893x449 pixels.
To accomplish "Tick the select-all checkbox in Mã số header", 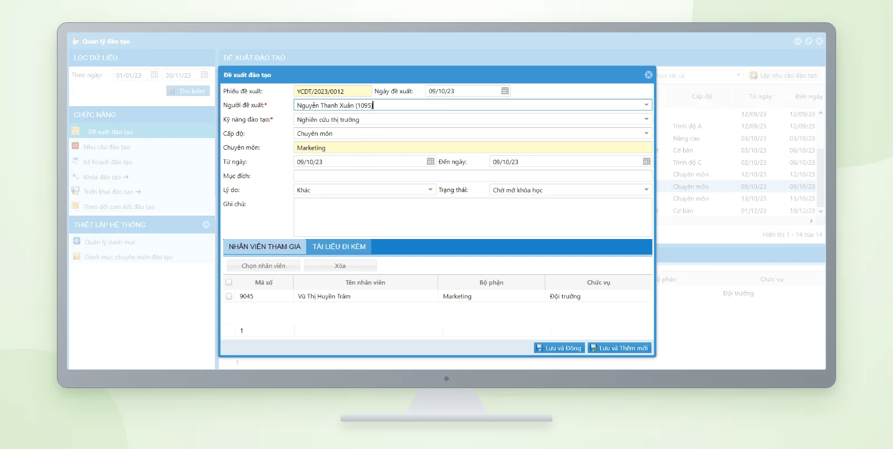I will pos(229,283).
